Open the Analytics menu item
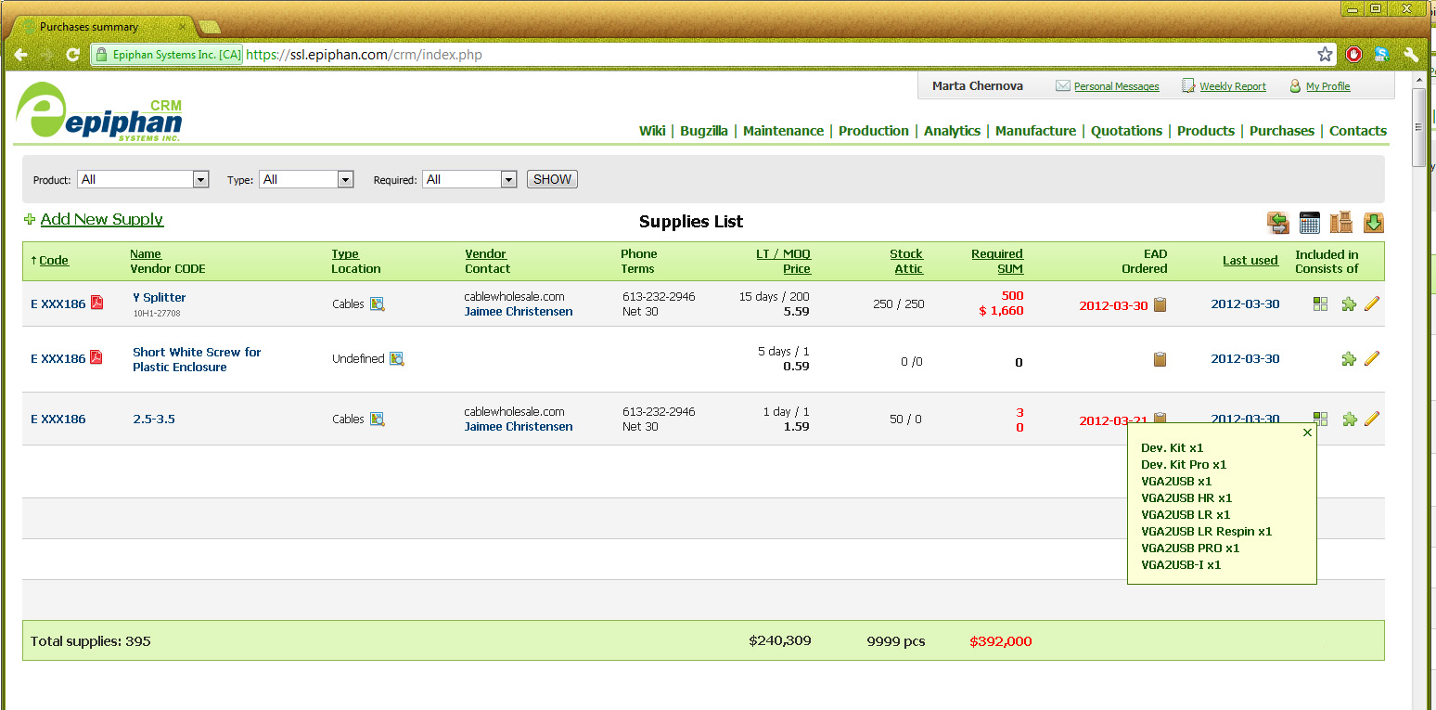The height and width of the screenshot is (710, 1436). coord(952,131)
